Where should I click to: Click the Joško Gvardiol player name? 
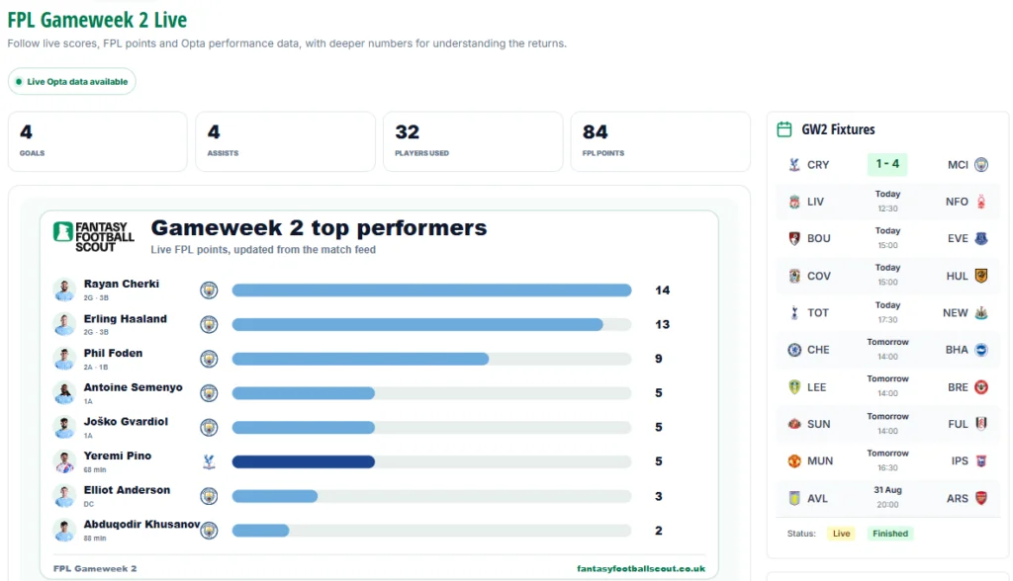coord(126,422)
